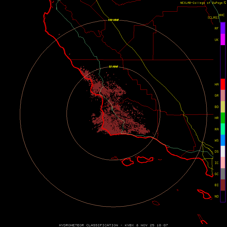Click the HA red legend swatch
Screen dimensions: 227x227
click(x=223, y=84)
